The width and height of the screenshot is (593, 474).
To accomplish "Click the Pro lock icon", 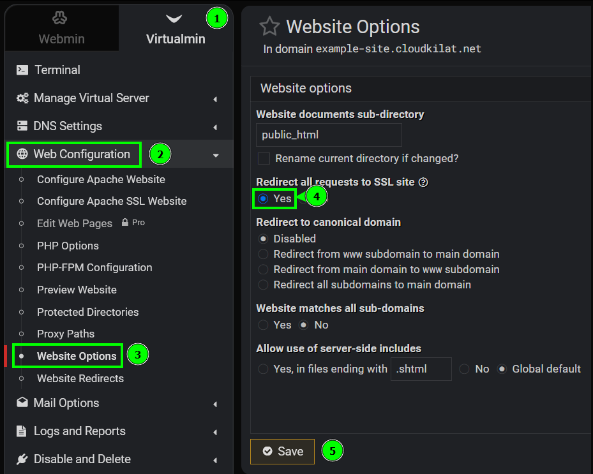I will click(125, 222).
